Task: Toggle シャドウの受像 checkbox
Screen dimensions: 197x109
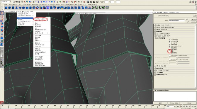Action: [x=169, y=41]
